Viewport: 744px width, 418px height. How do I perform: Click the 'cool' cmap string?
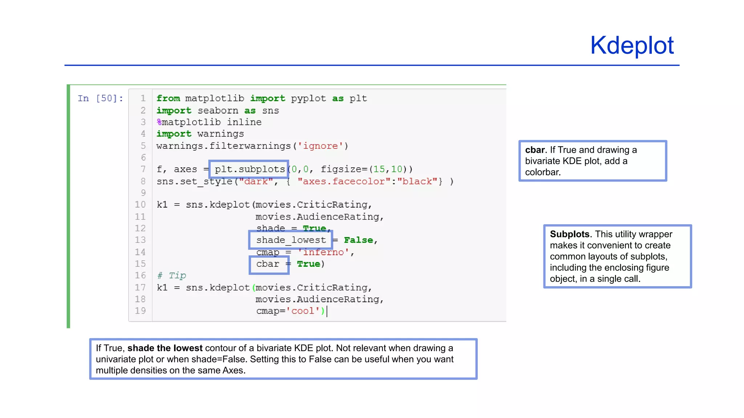coord(303,311)
